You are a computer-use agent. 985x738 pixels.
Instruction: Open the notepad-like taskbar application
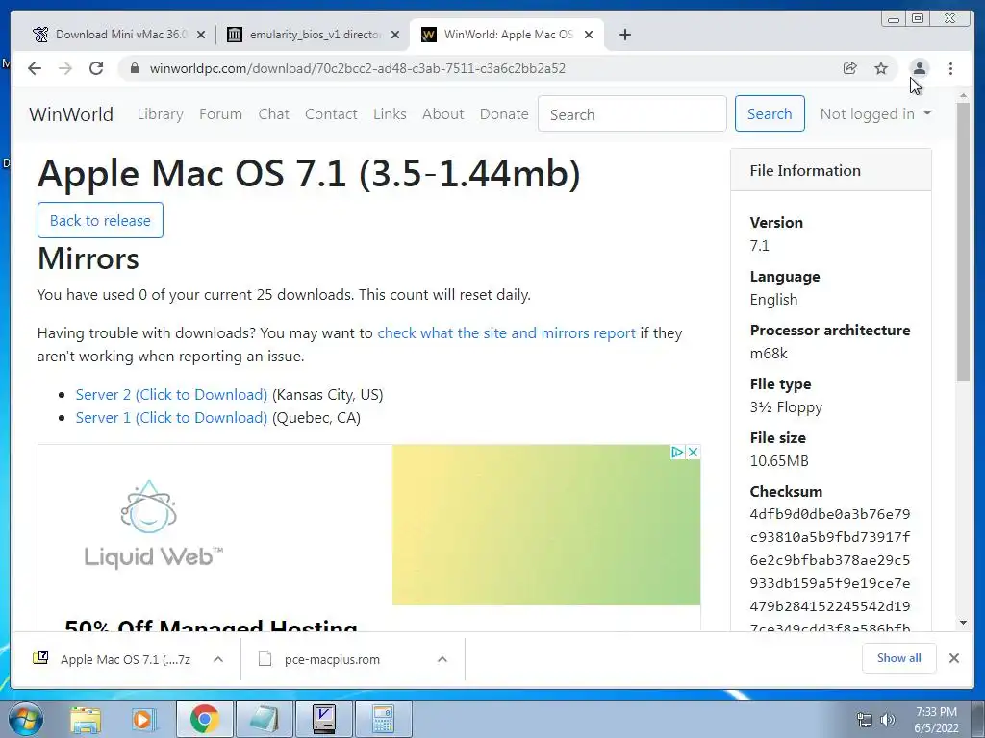265,719
